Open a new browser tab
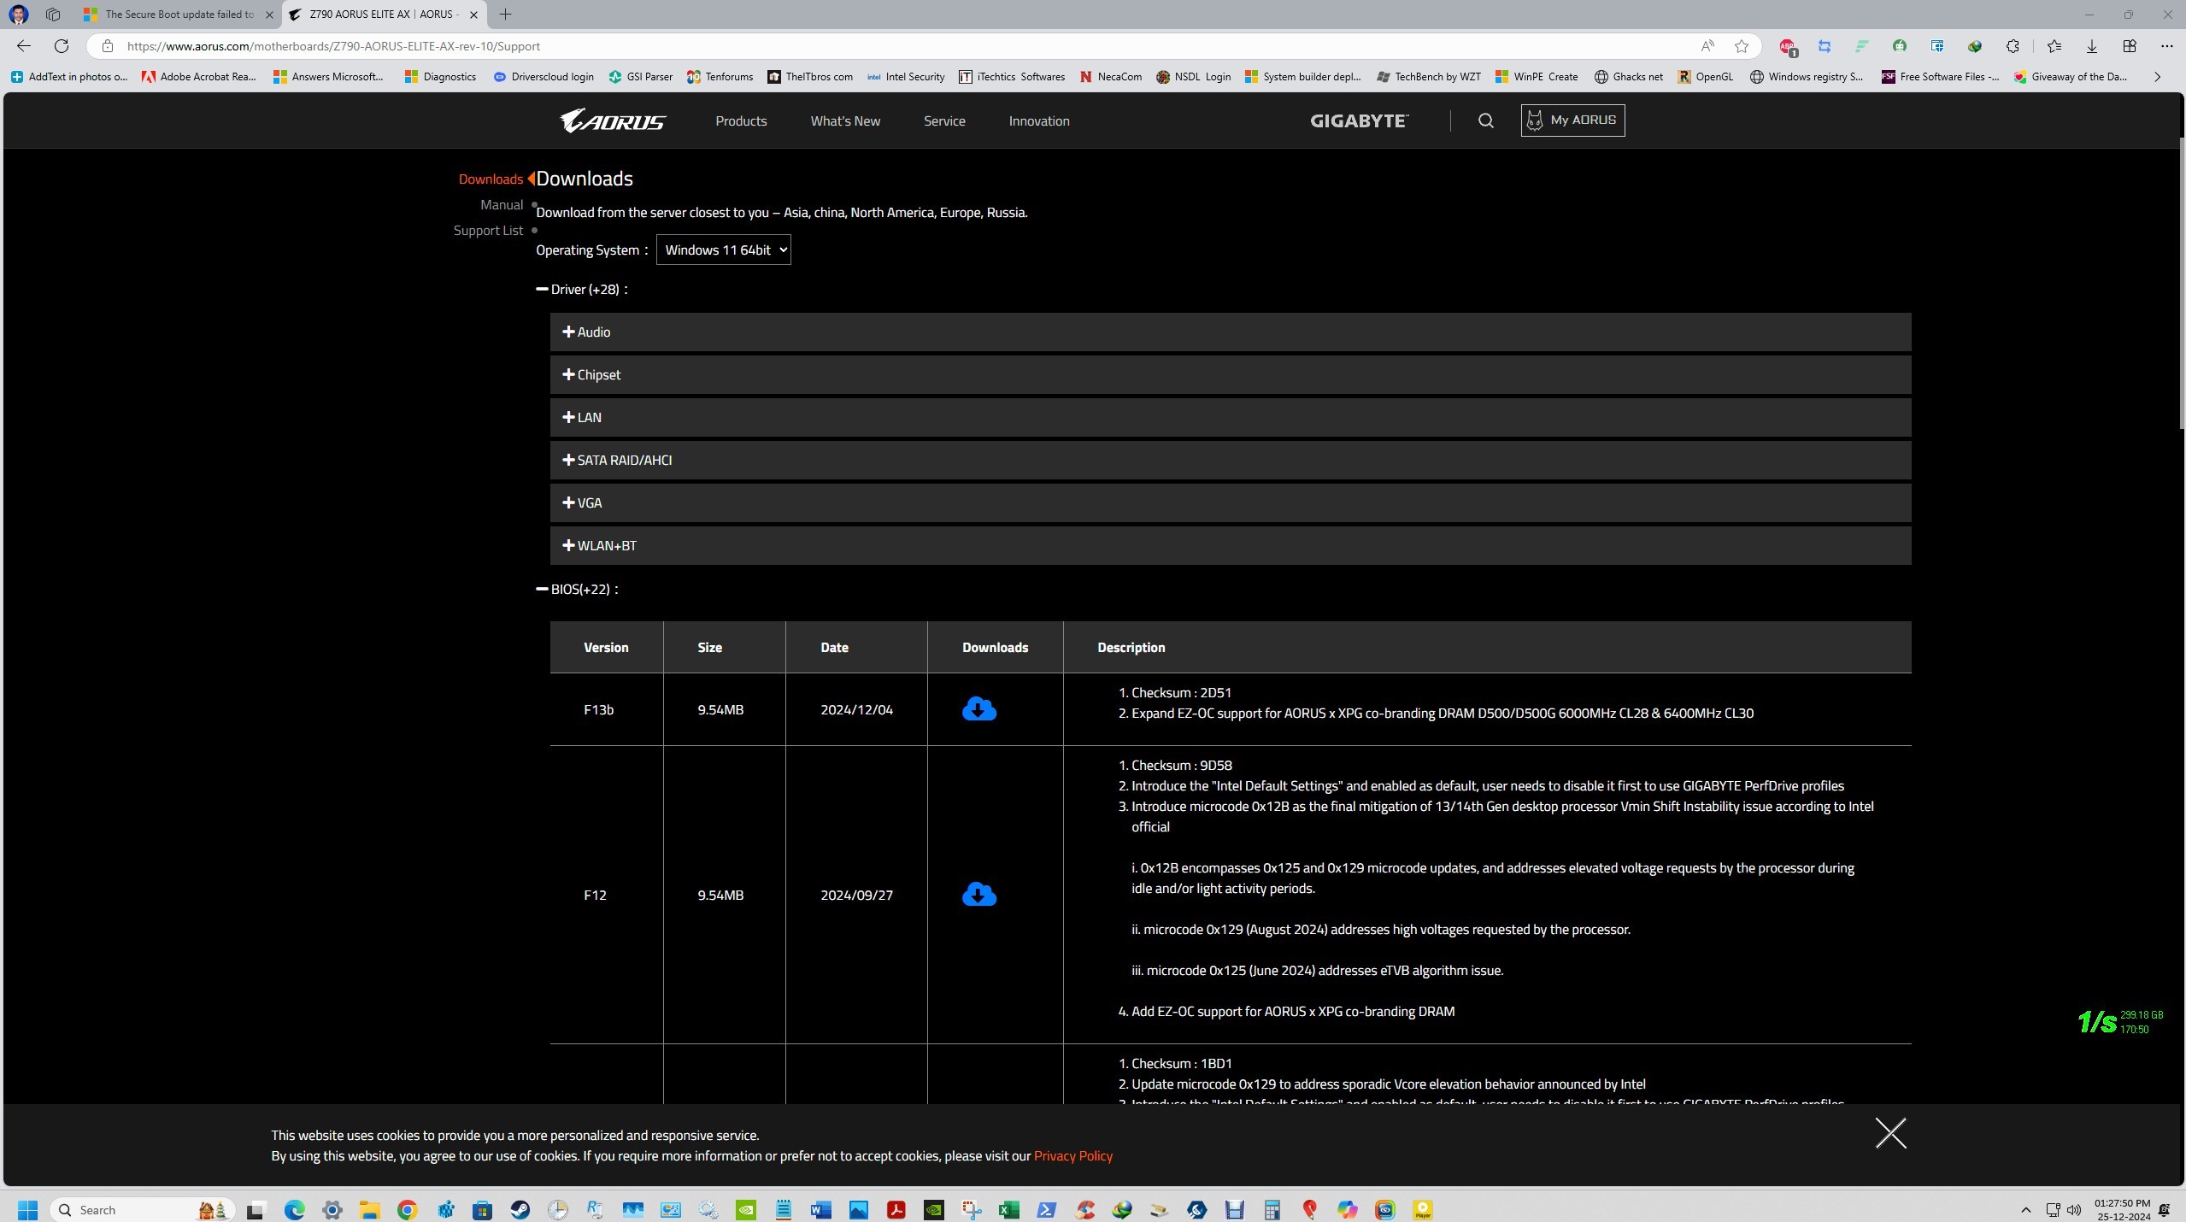Viewport: 2186px width, 1222px height. [x=505, y=15]
